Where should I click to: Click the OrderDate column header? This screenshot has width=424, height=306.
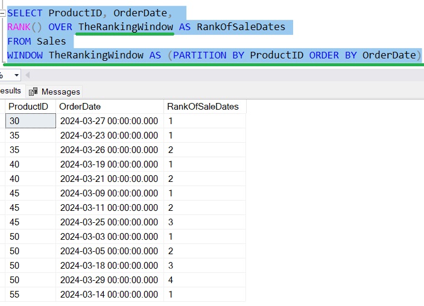110,107
